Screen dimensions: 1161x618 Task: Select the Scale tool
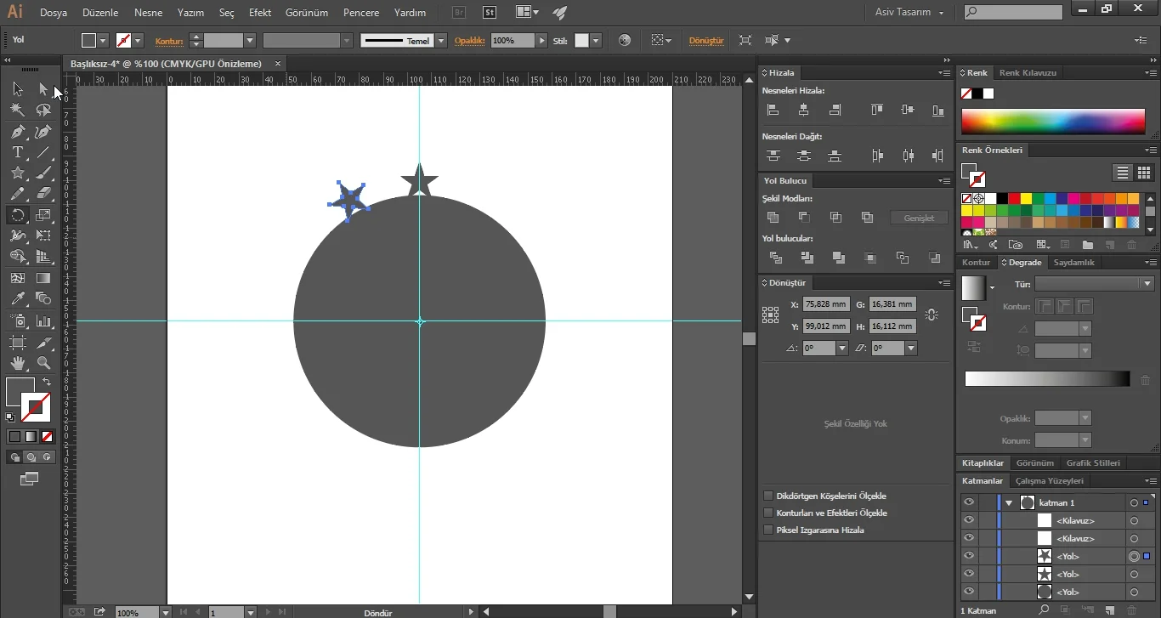click(43, 215)
